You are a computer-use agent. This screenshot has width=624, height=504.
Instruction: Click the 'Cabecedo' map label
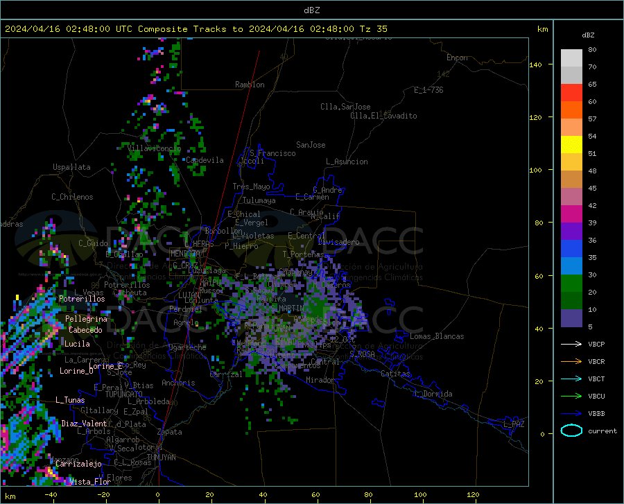[x=85, y=330]
